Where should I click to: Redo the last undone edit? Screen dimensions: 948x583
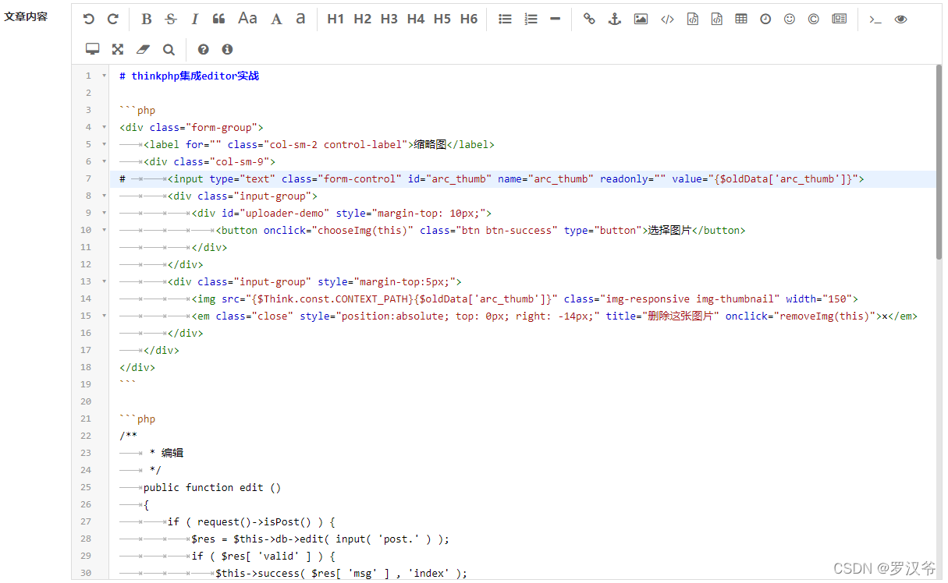[x=113, y=19]
